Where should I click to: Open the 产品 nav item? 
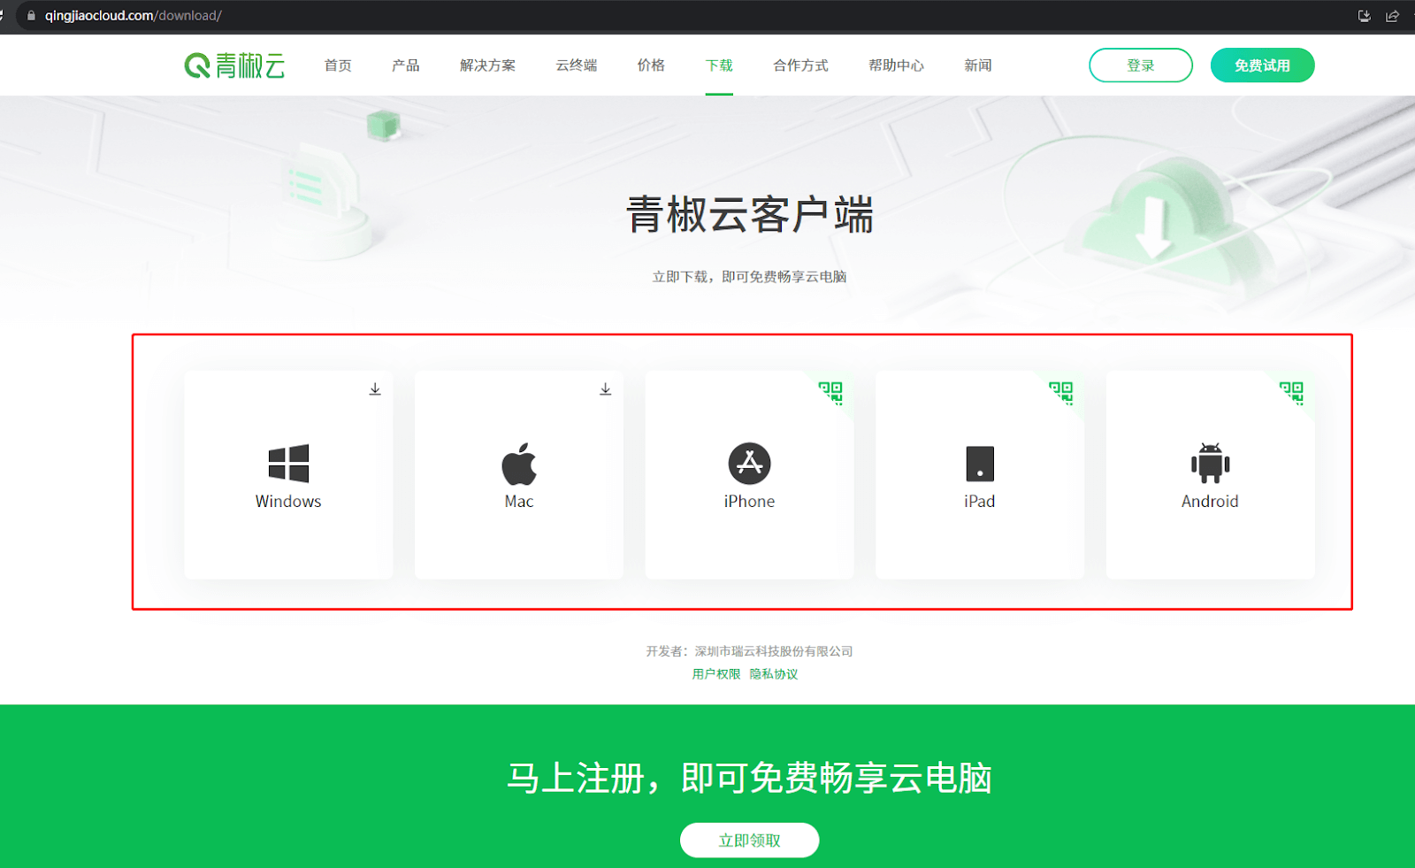[x=406, y=65]
